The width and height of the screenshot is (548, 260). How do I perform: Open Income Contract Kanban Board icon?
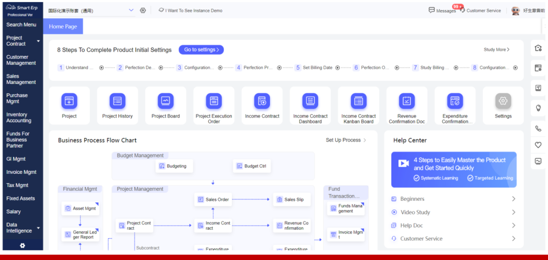click(x=358, y=101)
